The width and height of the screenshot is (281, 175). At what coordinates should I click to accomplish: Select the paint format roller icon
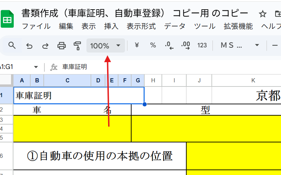77,45
